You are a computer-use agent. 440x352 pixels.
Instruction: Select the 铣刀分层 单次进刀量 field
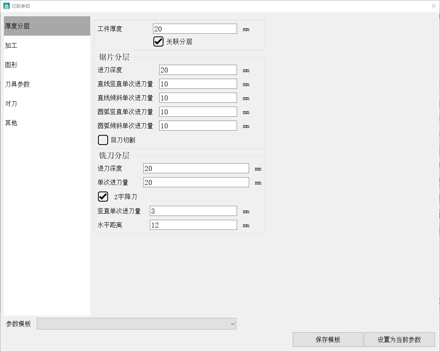click(196, 182)
